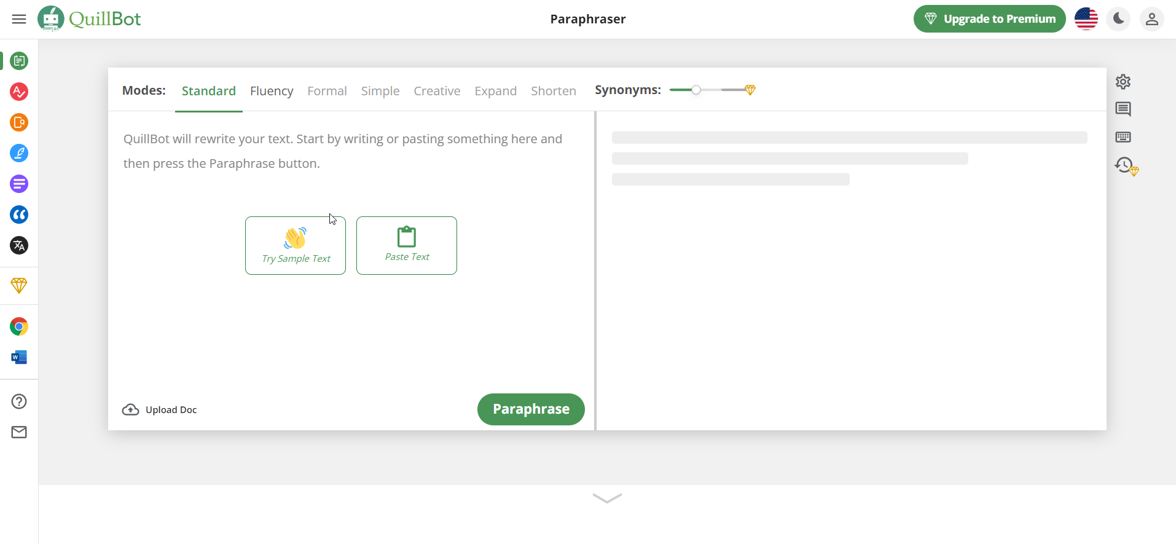Open the Contact Us mail icon

[x=19, y=432]
